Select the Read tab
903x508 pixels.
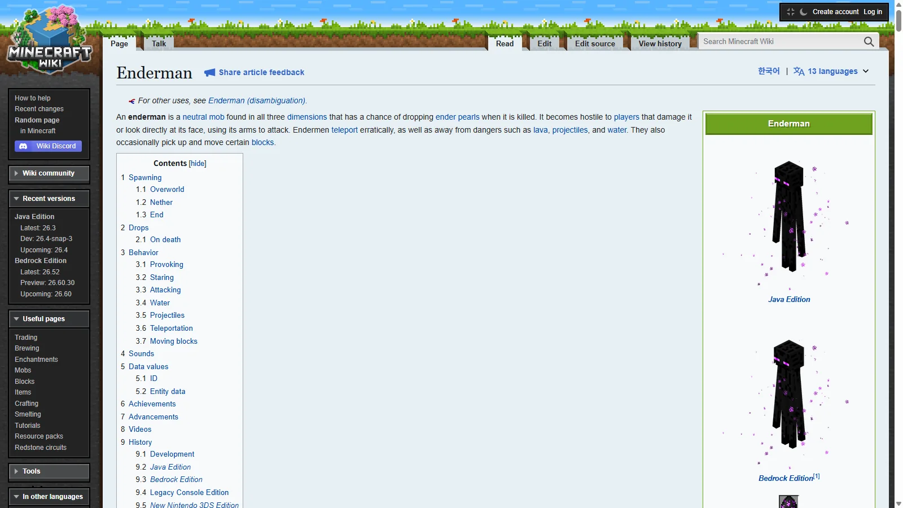pyautogui.click(x=505, y=43)
